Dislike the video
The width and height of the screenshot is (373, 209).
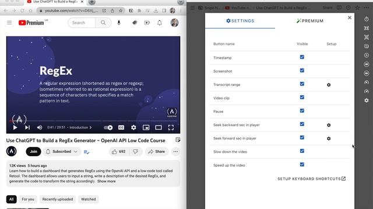coord(136,152)
